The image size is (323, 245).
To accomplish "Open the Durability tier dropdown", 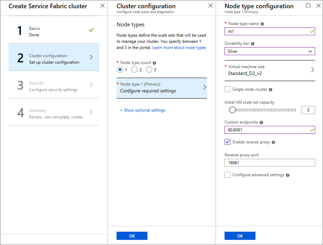I will [x=270, y=51].
